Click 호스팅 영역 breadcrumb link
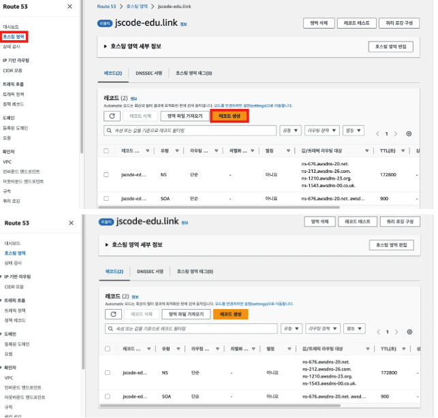Screen dimensions: 438x418 coord(137,6)
